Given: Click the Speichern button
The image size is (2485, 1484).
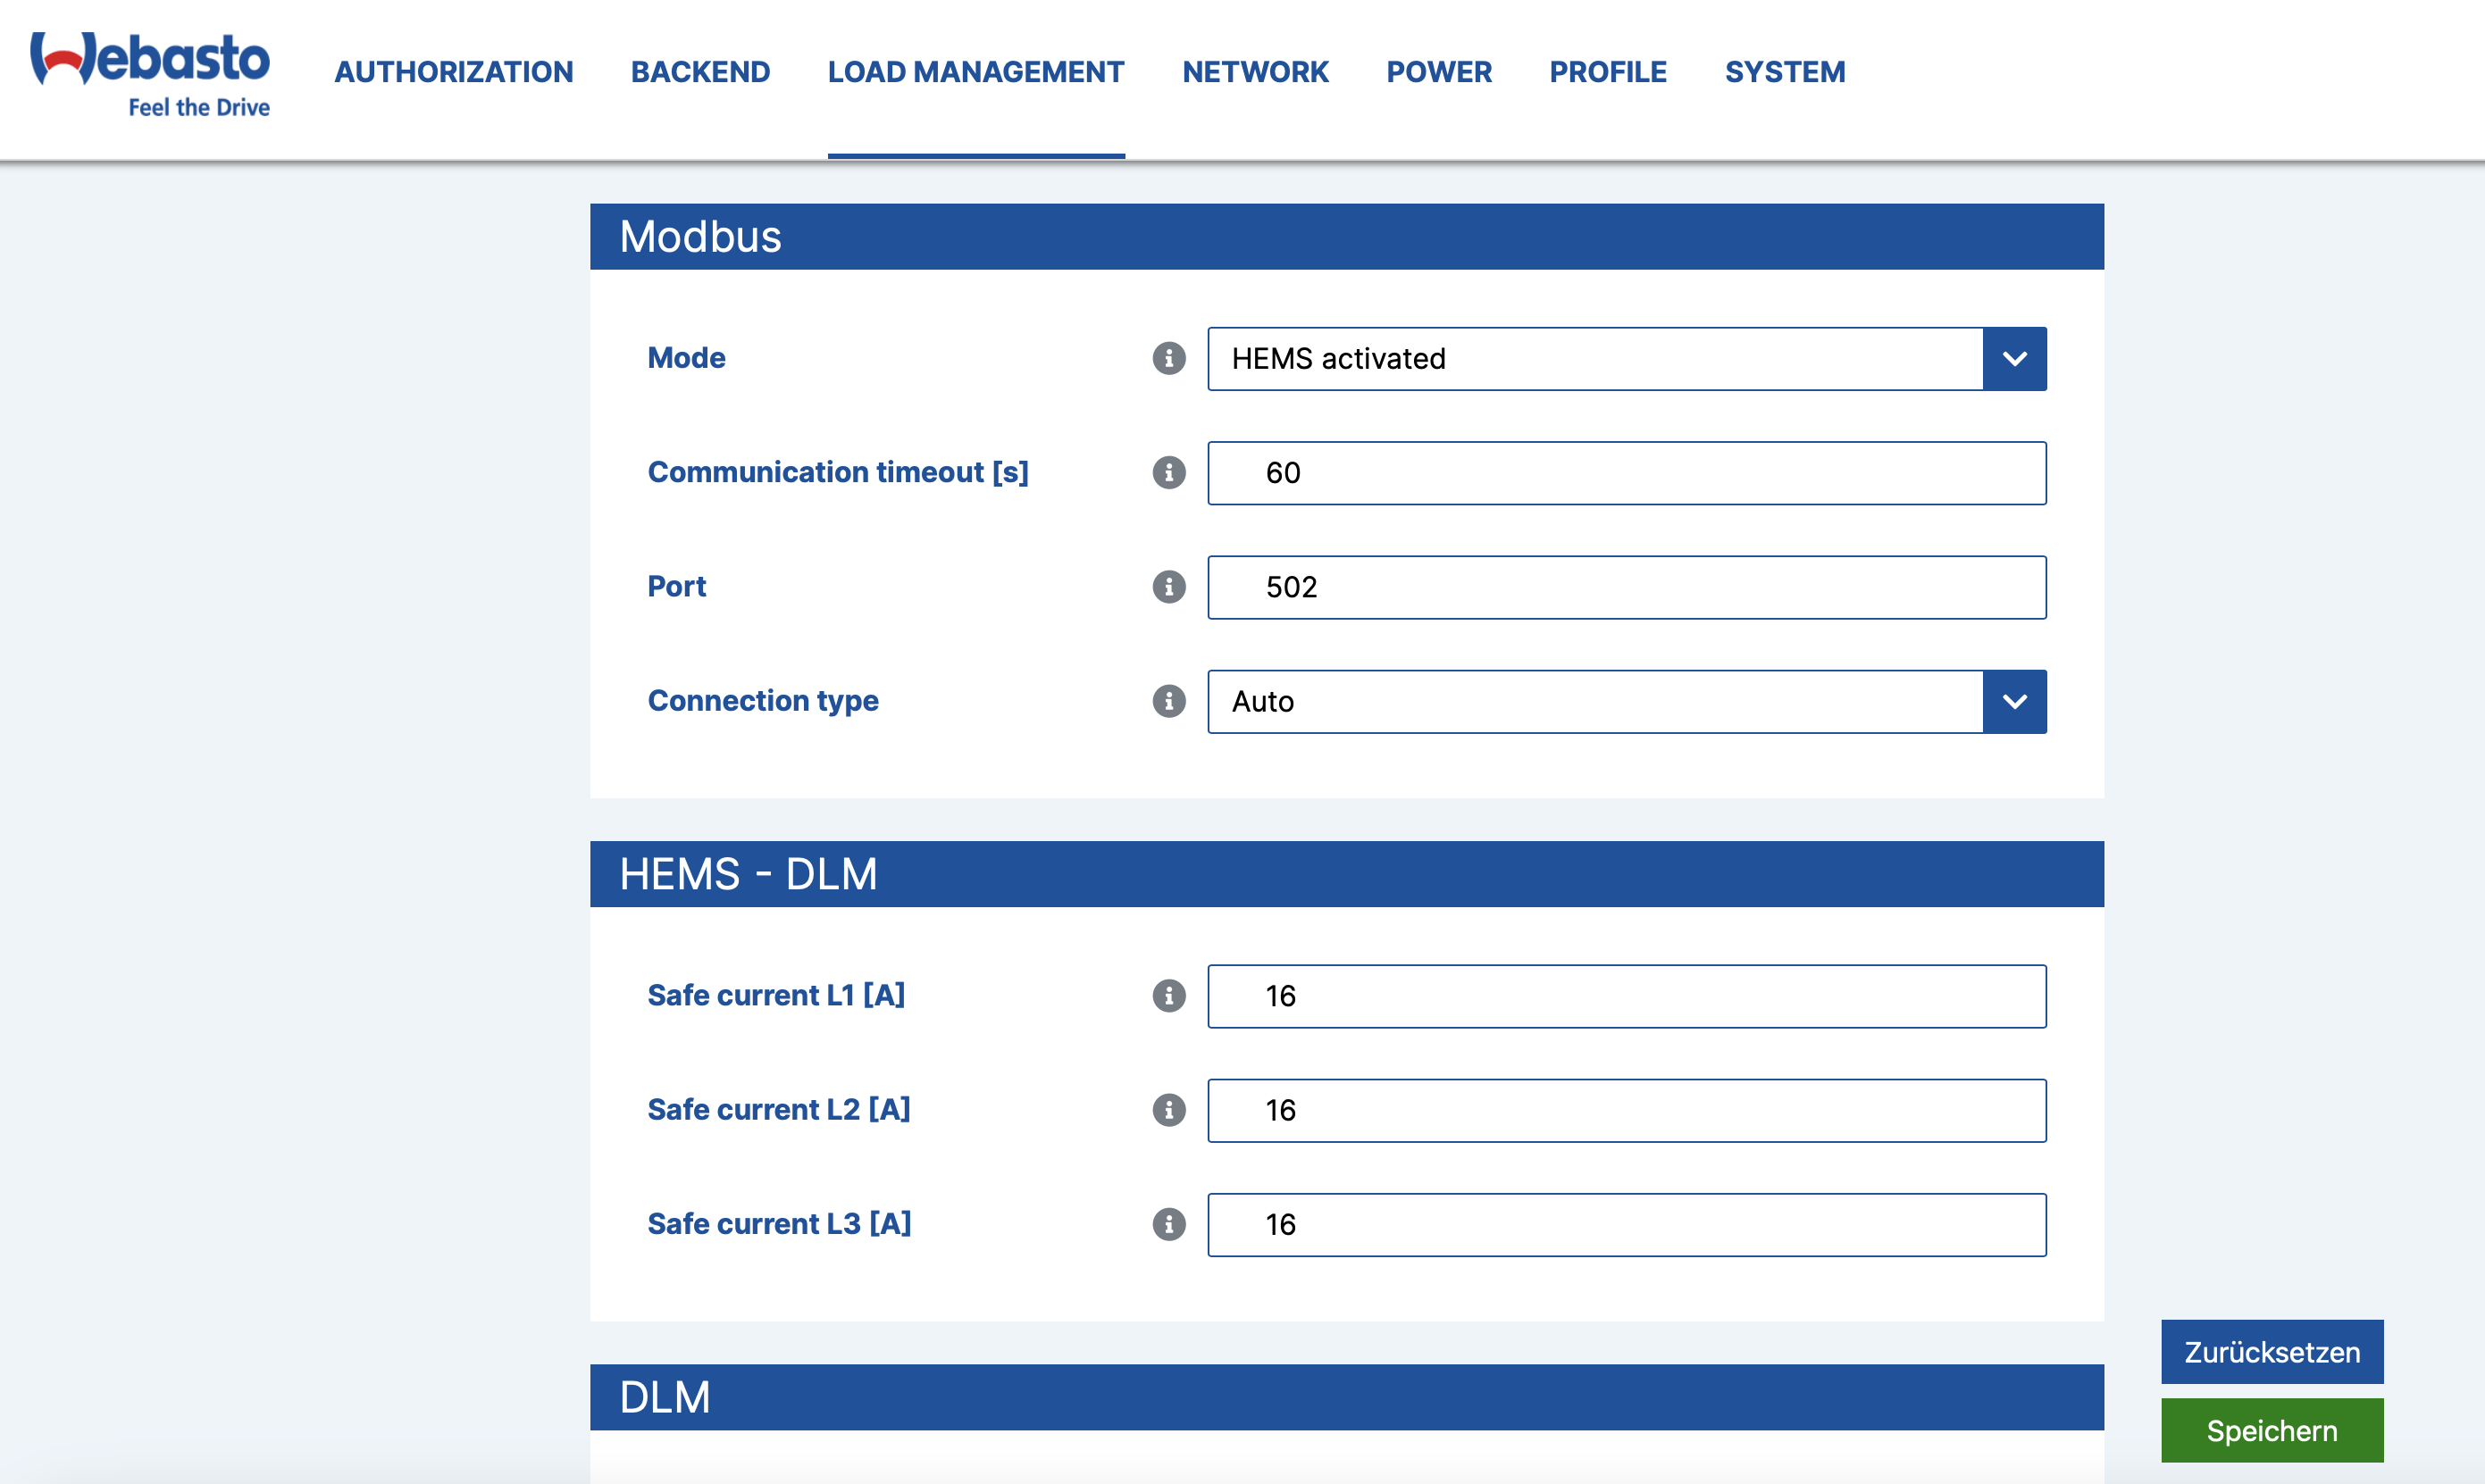Looking at the screenshot, I should point(2272,1430).
